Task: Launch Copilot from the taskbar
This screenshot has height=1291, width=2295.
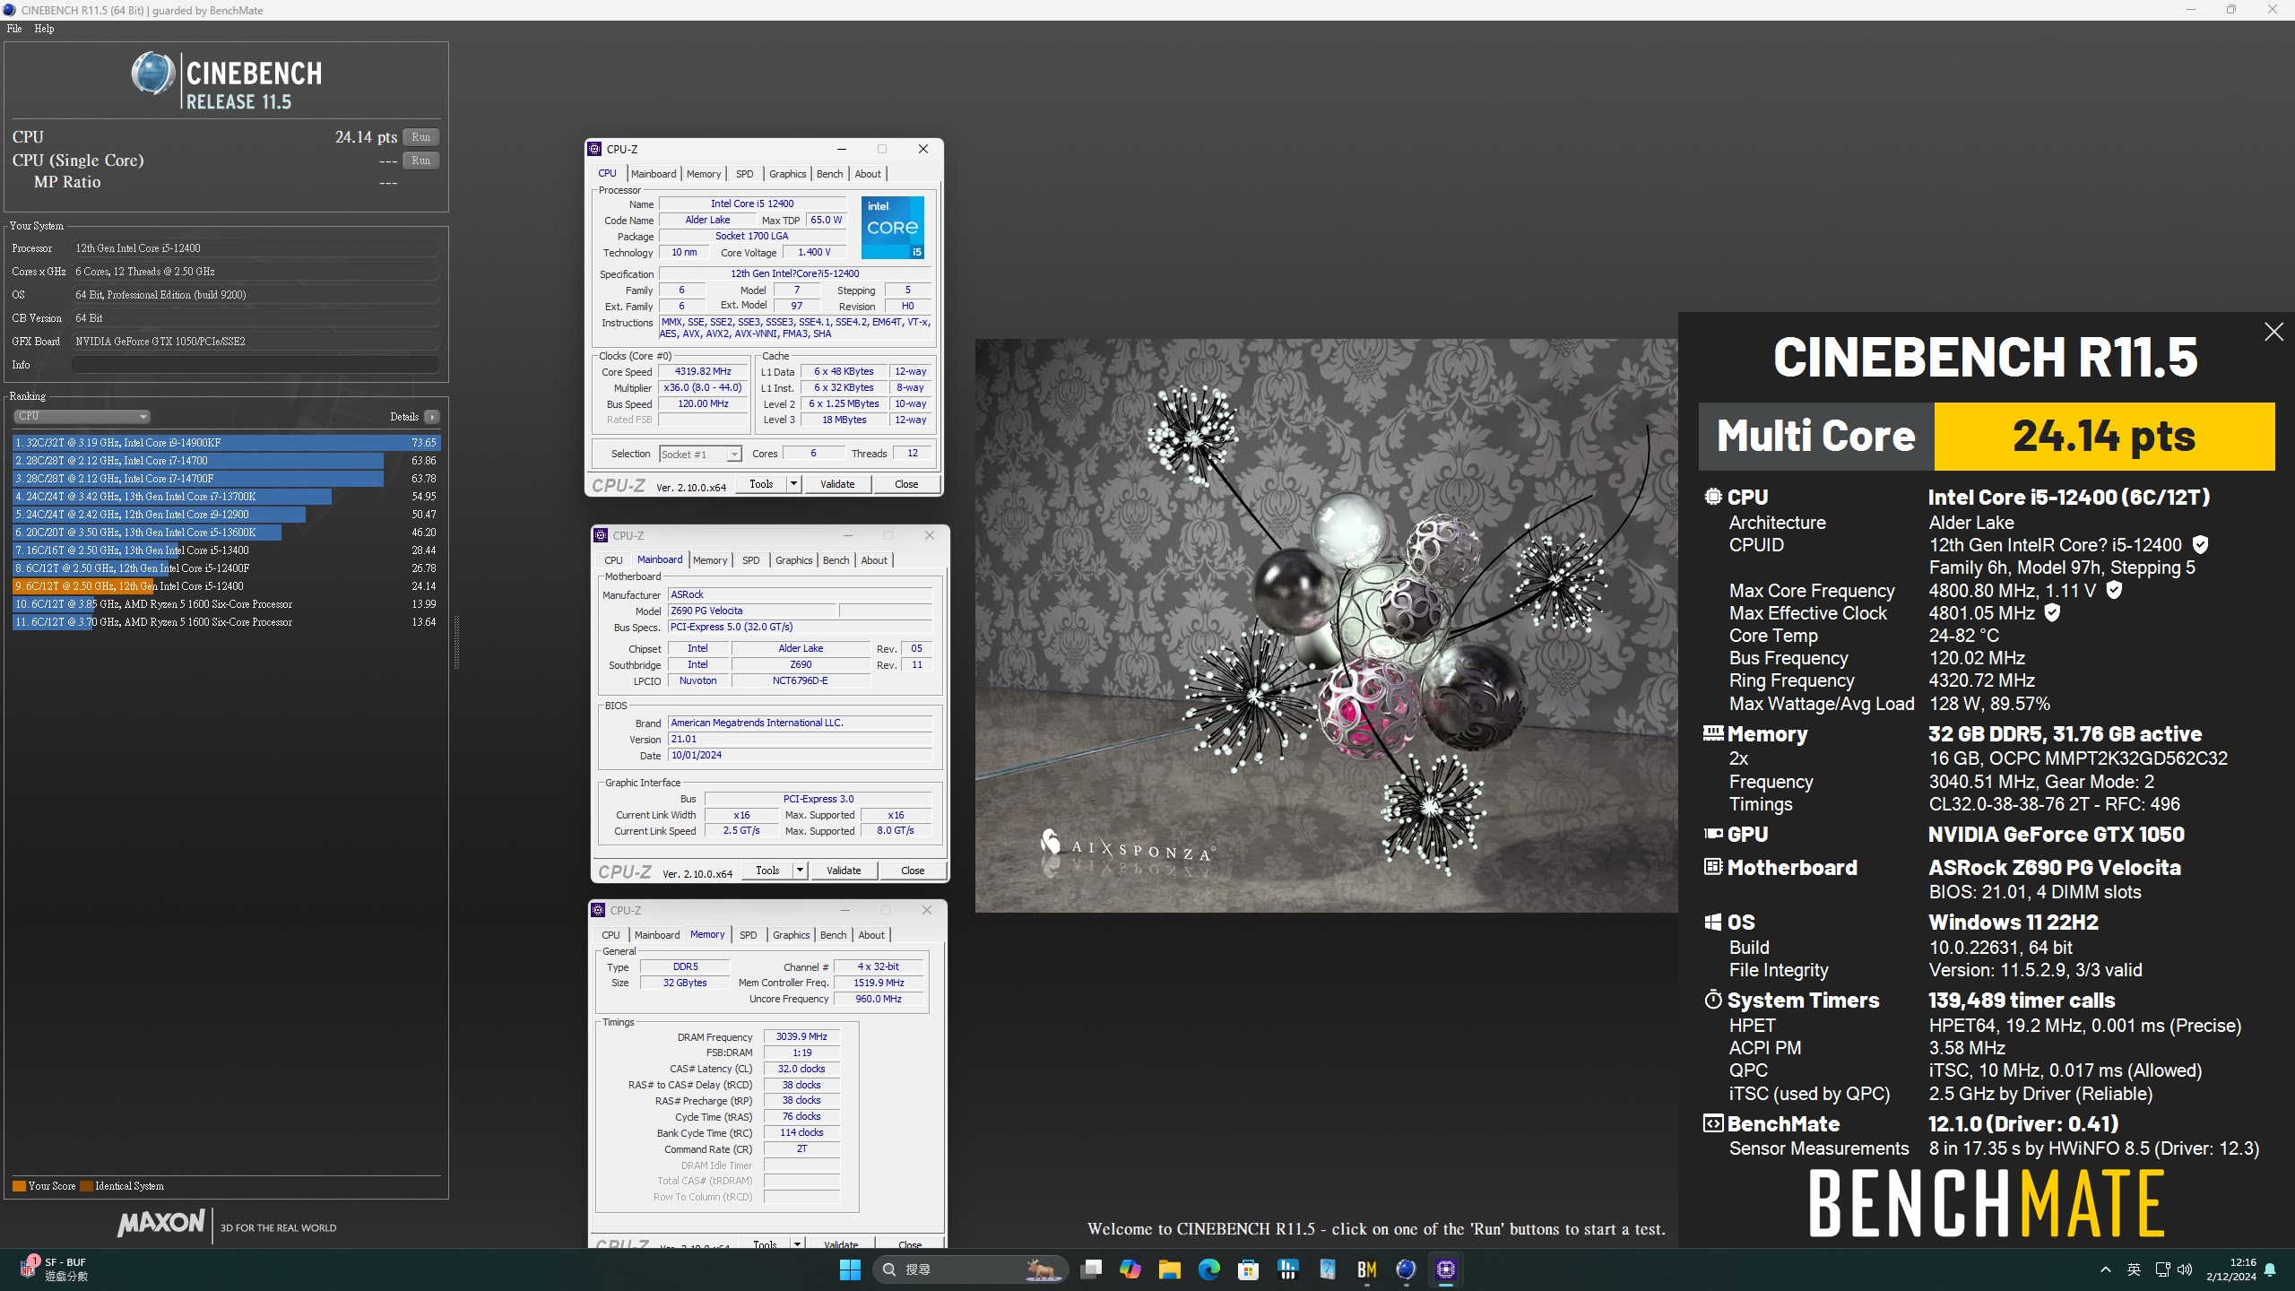Action: coord(1130,1269)
